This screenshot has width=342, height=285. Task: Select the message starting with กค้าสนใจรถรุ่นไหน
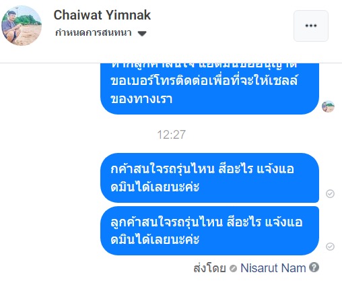(209, 178)
